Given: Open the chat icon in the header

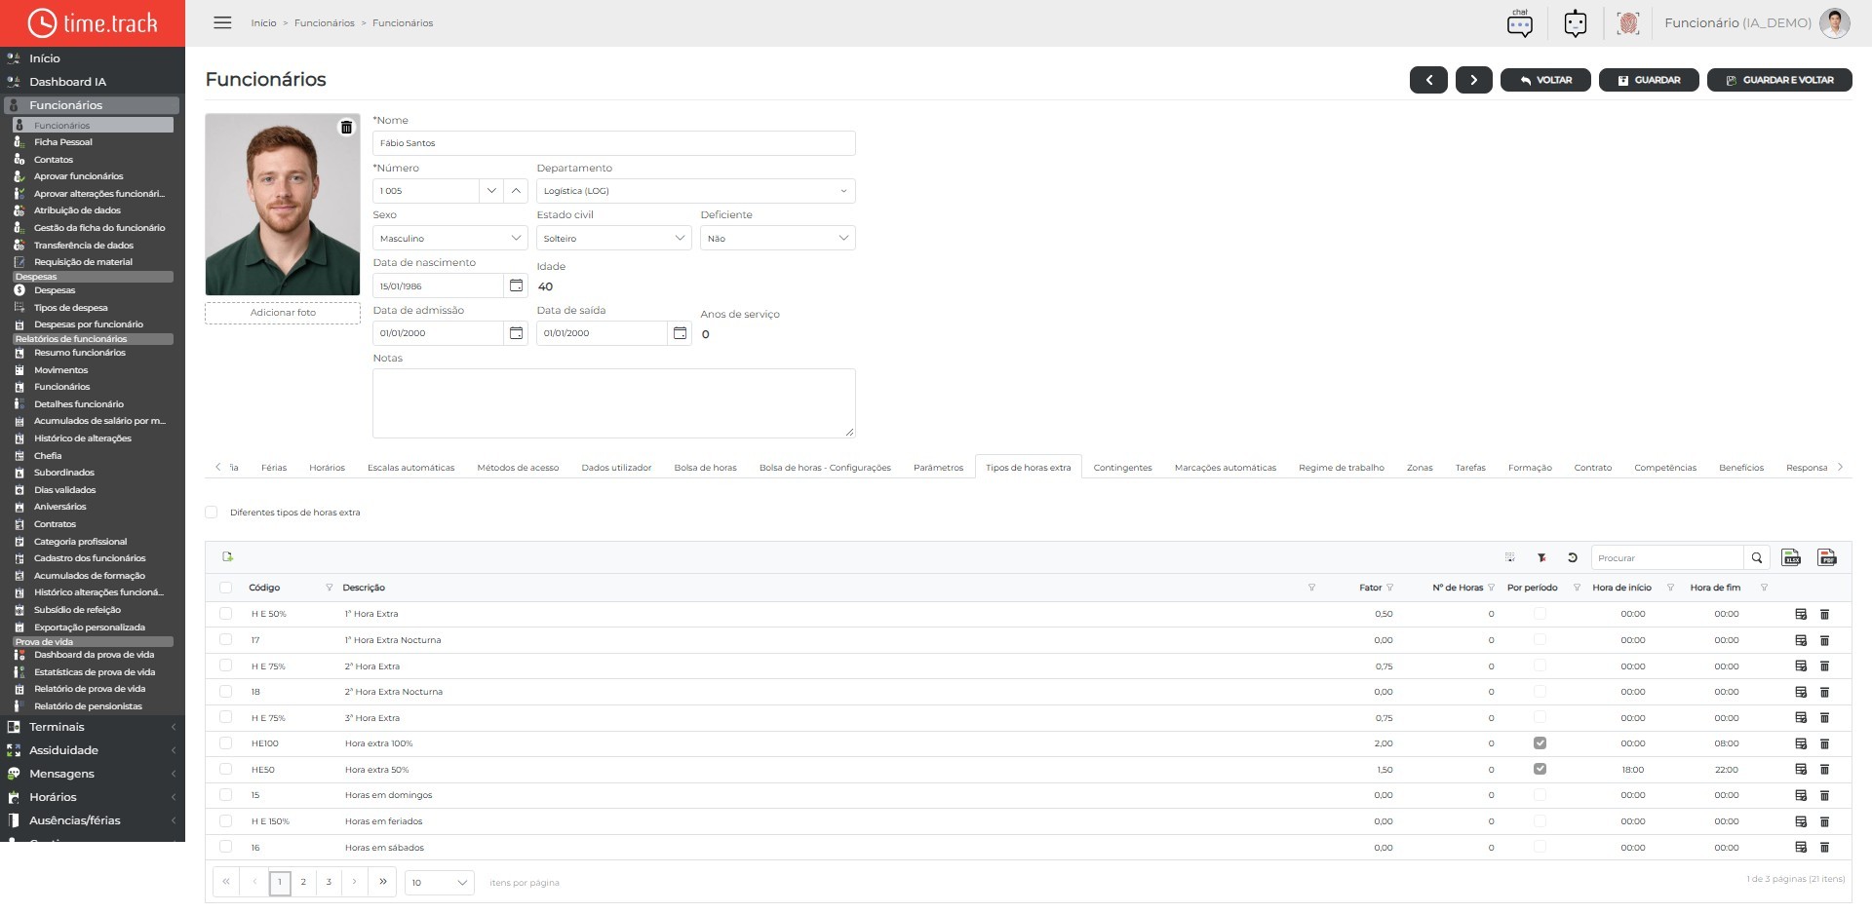Looking at the screenshot, I should pyautogui.click(x=1520, y=22).
